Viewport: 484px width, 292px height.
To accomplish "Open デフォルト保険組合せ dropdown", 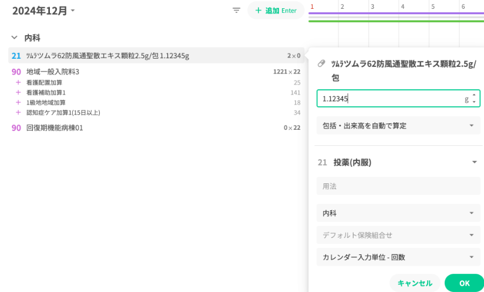I will point(398,235).
